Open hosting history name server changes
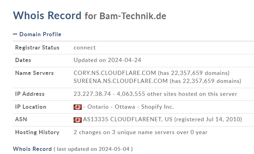The height and width of the screenshot is (154, 254). coord(140,132)
